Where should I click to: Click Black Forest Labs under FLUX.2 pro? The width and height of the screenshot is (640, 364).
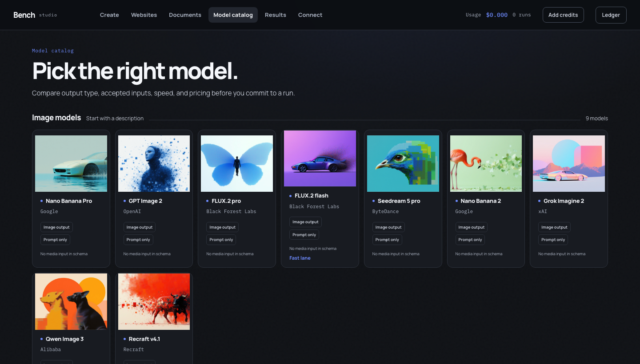[x=231, y=212]
